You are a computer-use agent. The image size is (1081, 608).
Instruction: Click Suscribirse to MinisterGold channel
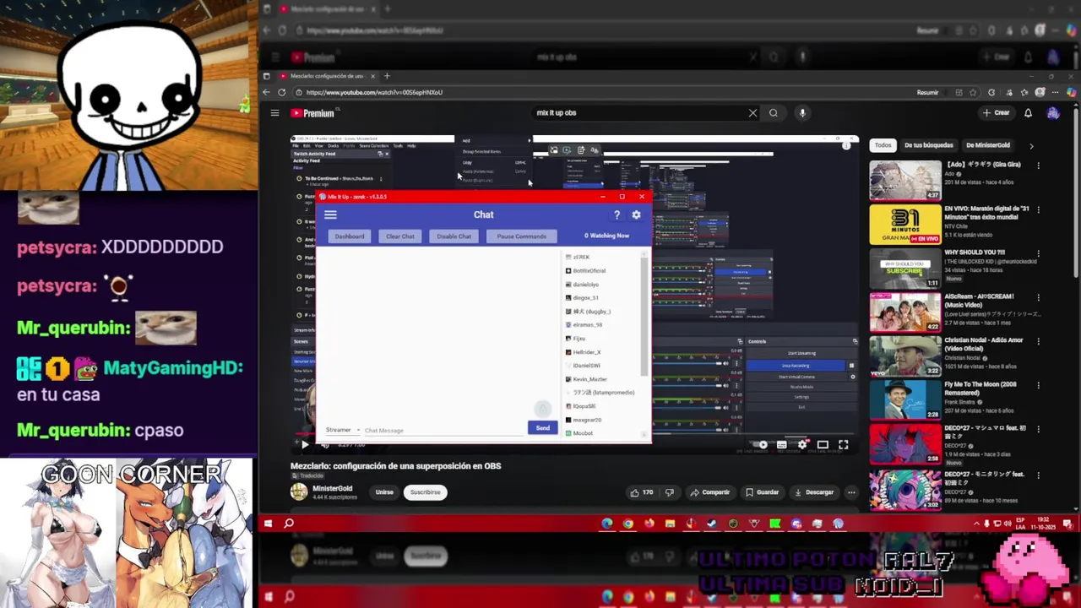(425, 492)
